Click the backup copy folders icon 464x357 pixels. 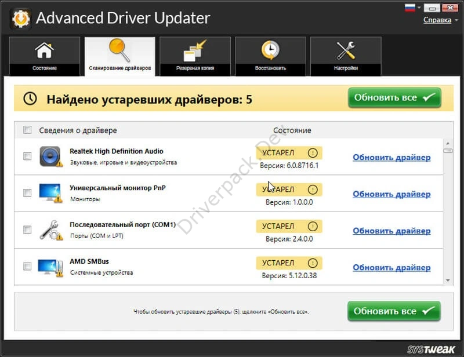195,50
